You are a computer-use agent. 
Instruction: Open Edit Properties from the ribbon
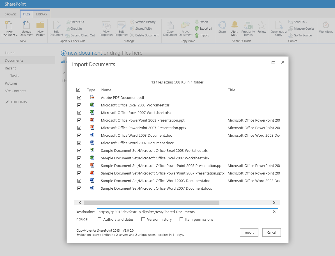[x=121, y=28]
